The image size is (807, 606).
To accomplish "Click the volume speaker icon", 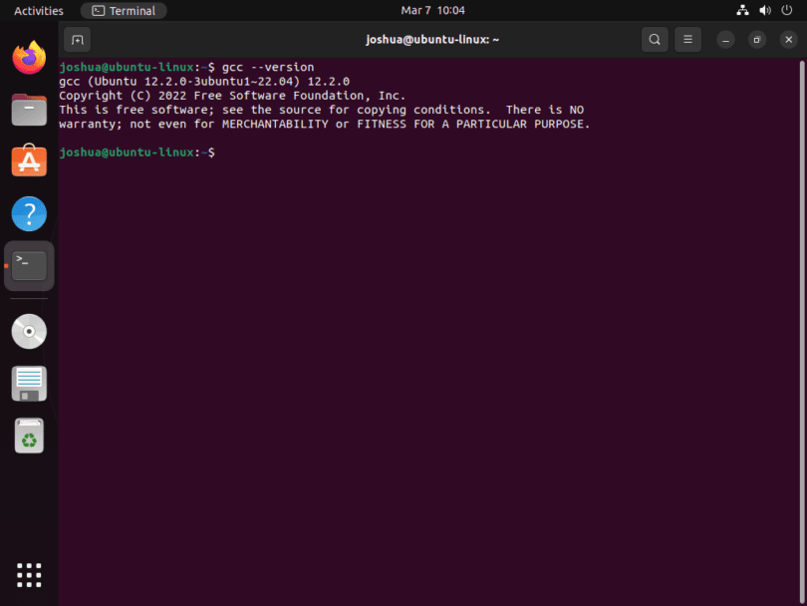I will pyautogui.click(x=765, y=10).
